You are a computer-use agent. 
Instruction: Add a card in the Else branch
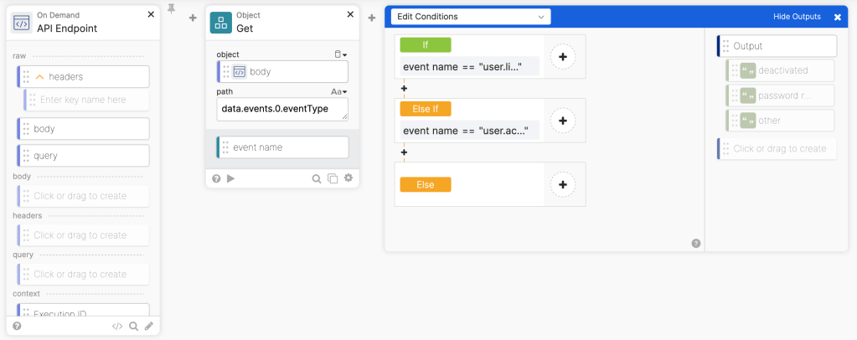click(x=562, y=184)
